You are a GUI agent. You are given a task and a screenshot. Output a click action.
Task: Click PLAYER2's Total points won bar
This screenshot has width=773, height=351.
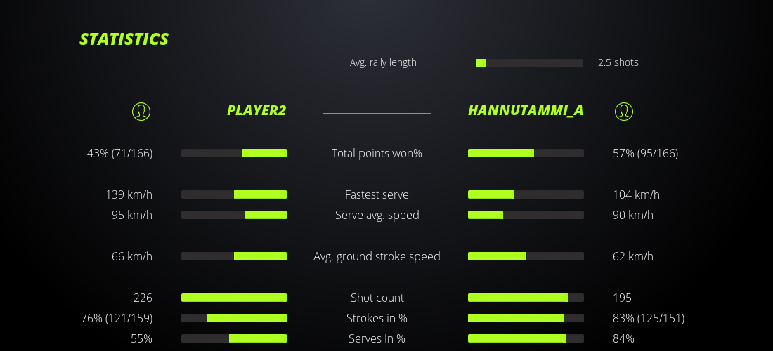234,153
